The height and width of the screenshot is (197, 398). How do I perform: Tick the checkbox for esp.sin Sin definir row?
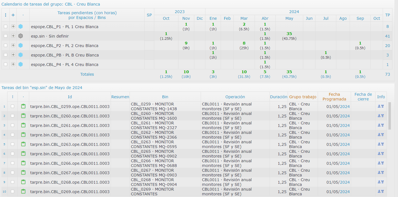click(x=6, y=36)
